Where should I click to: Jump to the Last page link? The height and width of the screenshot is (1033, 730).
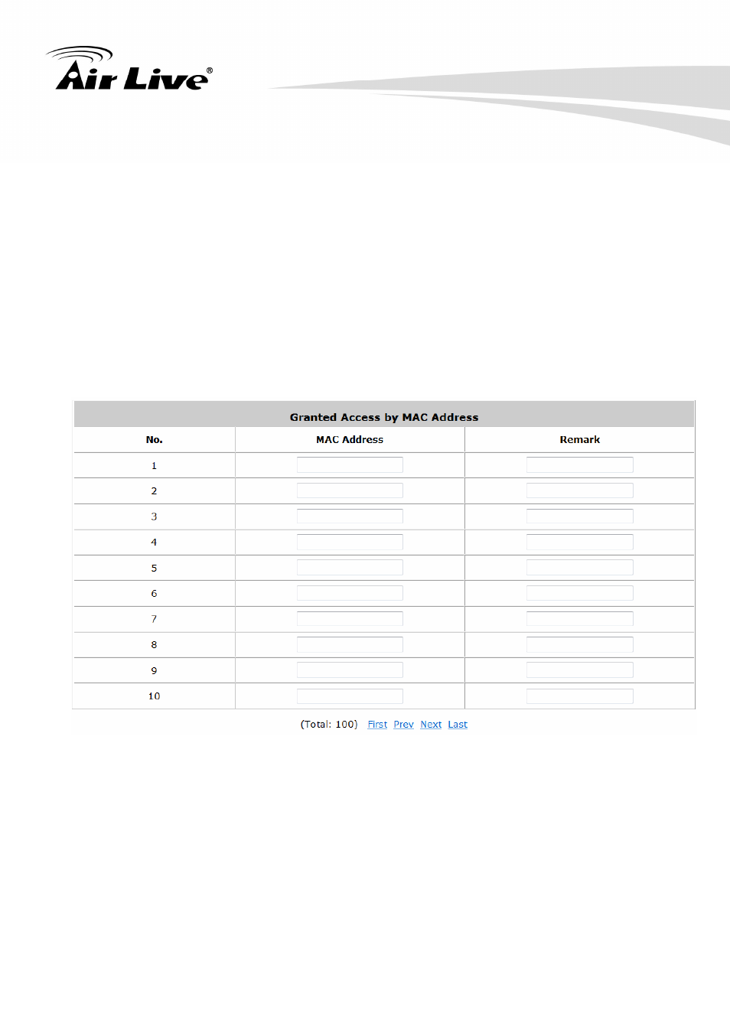click(458, 725)
